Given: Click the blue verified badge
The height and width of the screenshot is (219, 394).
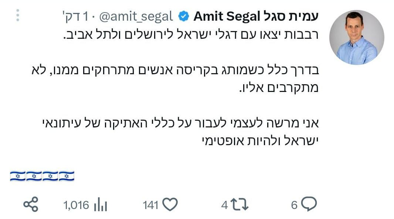Looking at the screenshot, I should tap(183, 16).
